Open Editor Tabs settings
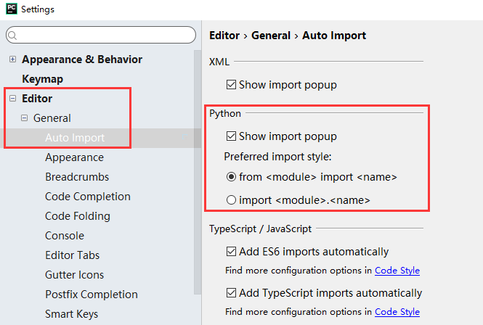This screenshot has height=325, width=483. tap(72, 255)
